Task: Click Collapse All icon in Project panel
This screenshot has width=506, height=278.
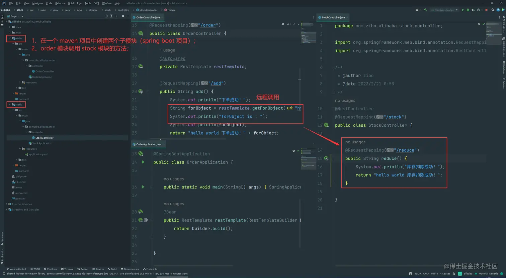Action: (x=116, y=16)
